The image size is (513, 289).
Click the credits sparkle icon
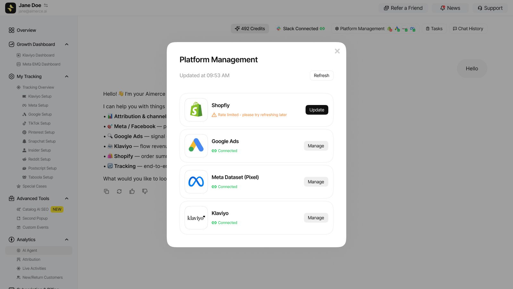237,29
